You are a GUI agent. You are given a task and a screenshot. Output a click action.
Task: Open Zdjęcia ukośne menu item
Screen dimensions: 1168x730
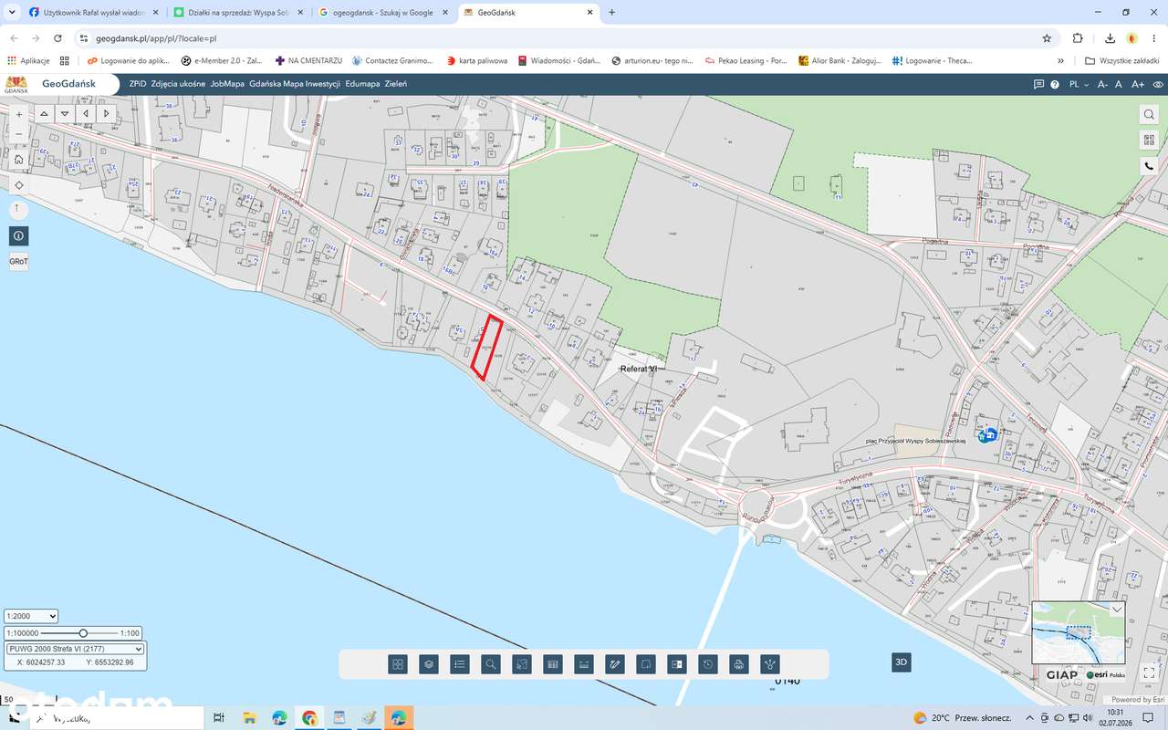coord(179,84)
